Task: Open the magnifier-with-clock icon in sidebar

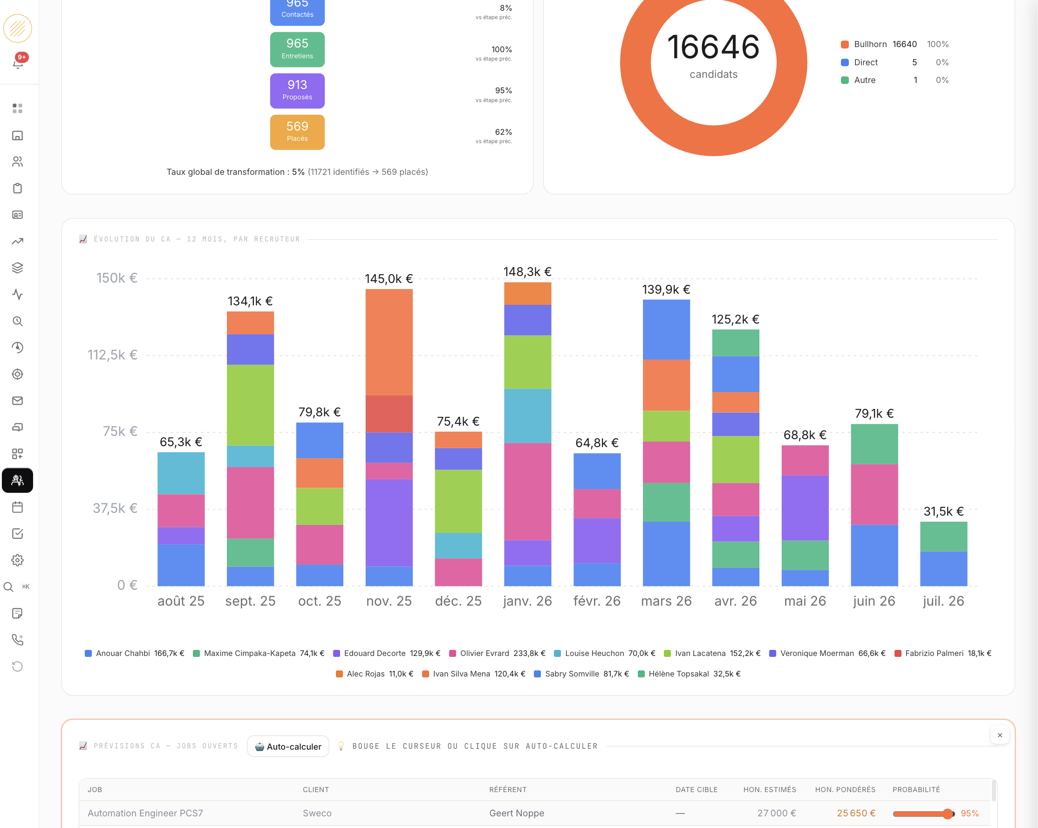Action: (18, 321)
